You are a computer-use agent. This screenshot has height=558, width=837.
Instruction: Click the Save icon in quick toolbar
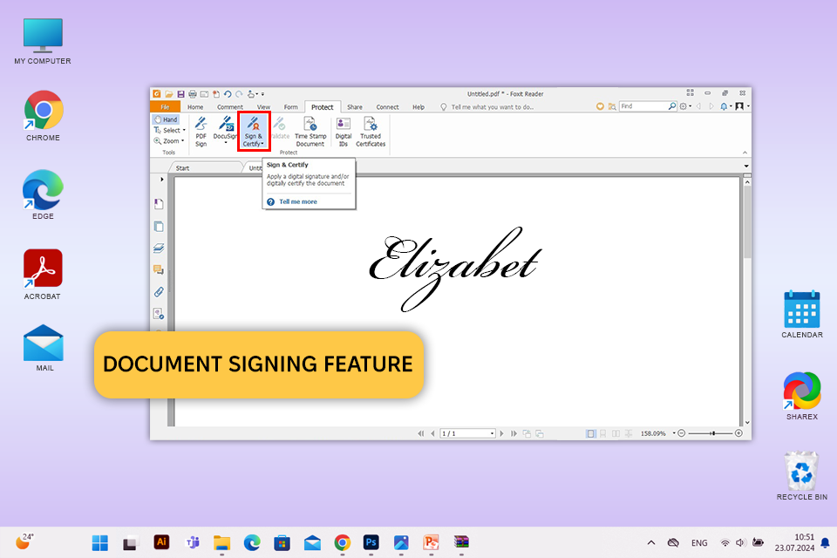point(181,94)
